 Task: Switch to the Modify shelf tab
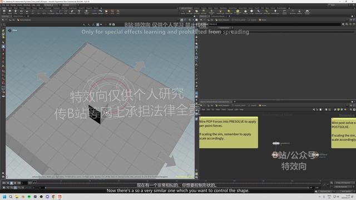click(10, 8)
